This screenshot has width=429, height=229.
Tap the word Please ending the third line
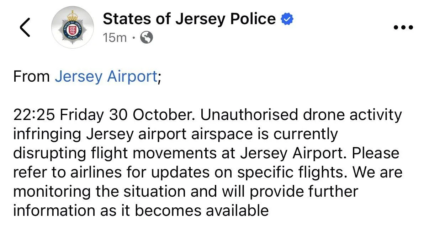point(377,153)
